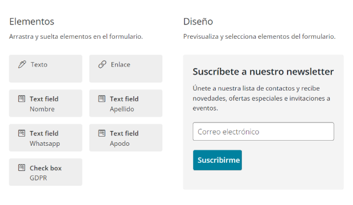
Task: Click the Check box element title
Action: [x=46, y=168]
